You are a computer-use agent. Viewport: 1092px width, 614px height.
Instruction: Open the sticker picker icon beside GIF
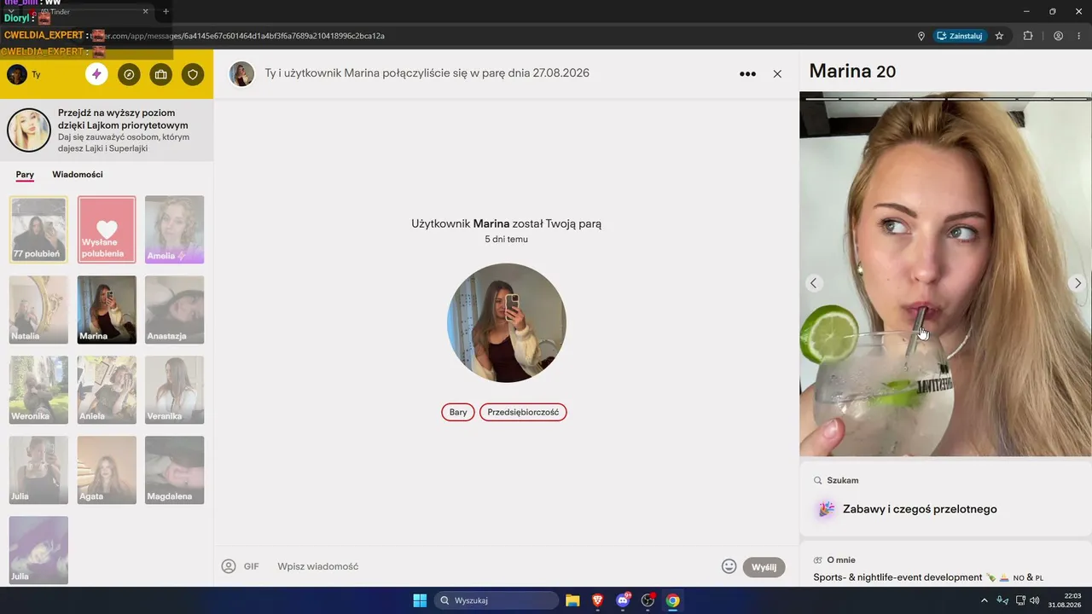[229, 566]
